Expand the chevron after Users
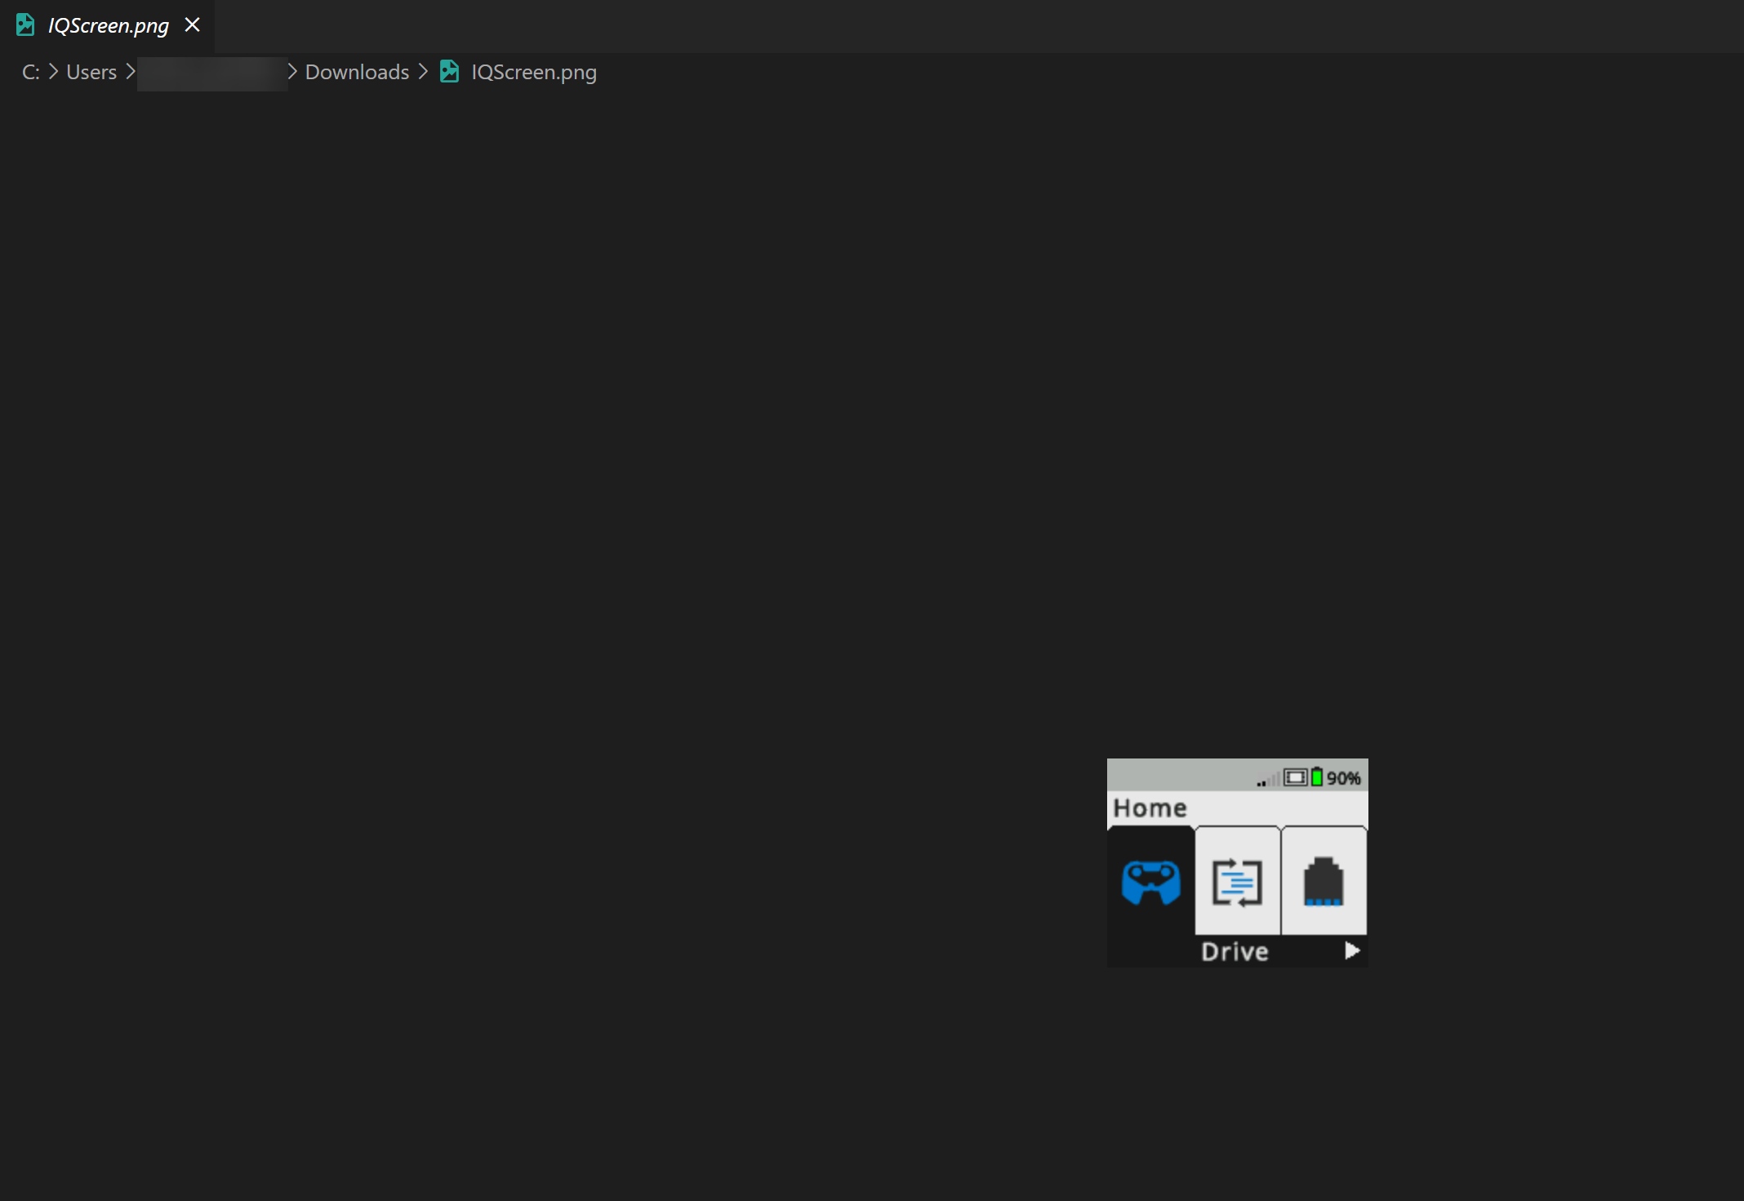Screen dimensions: 1744x1201 (131, 72)
